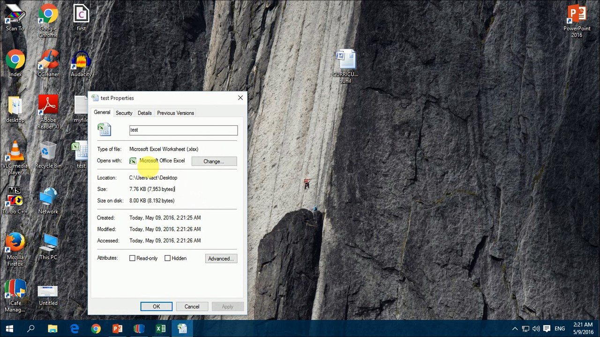Click the 'Microsoft Office Excel' opens-with text
The height and width of the screenshot is (337, 600).
coord(162,161)
